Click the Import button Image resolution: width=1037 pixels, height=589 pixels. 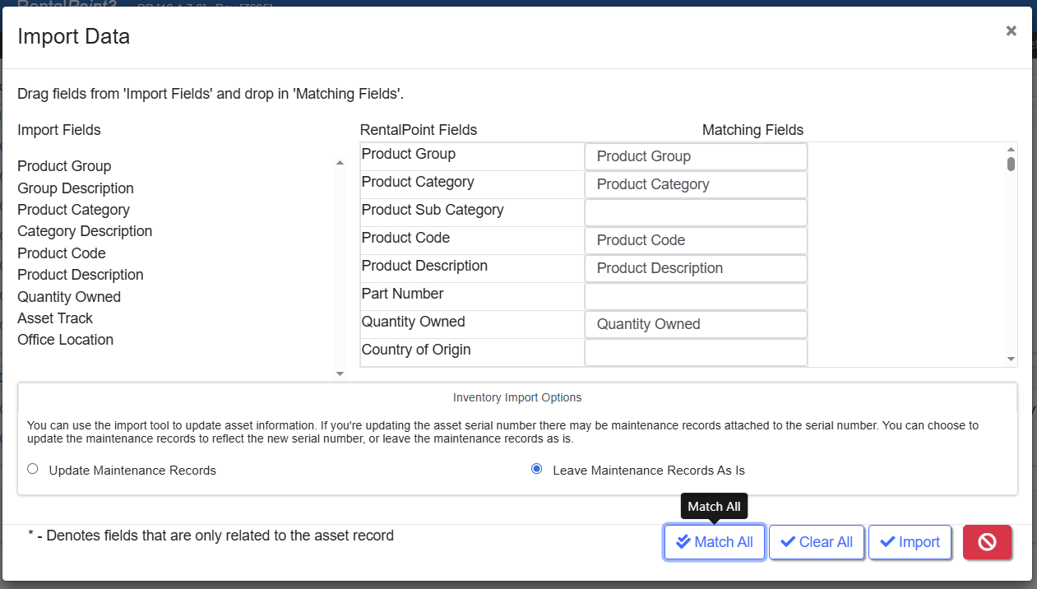point(910,542)
